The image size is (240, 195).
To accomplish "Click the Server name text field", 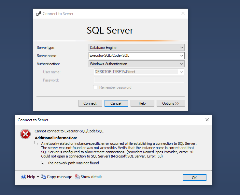I will point(134,55).
